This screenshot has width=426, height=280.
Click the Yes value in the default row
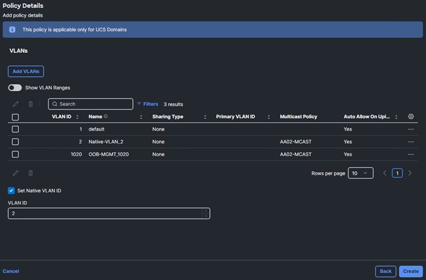click(x=348, y=129)
